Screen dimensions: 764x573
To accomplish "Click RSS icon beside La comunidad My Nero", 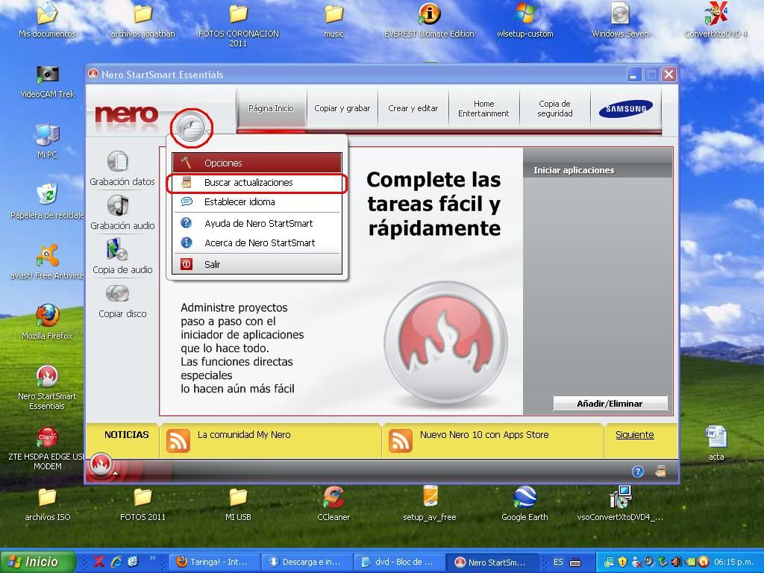I will tap(178, 440).
